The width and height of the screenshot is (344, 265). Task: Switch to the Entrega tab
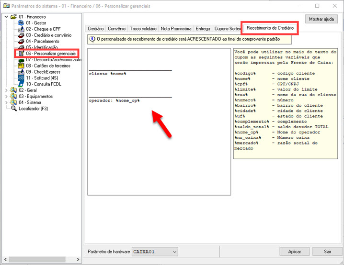click(x=203, y=29)
